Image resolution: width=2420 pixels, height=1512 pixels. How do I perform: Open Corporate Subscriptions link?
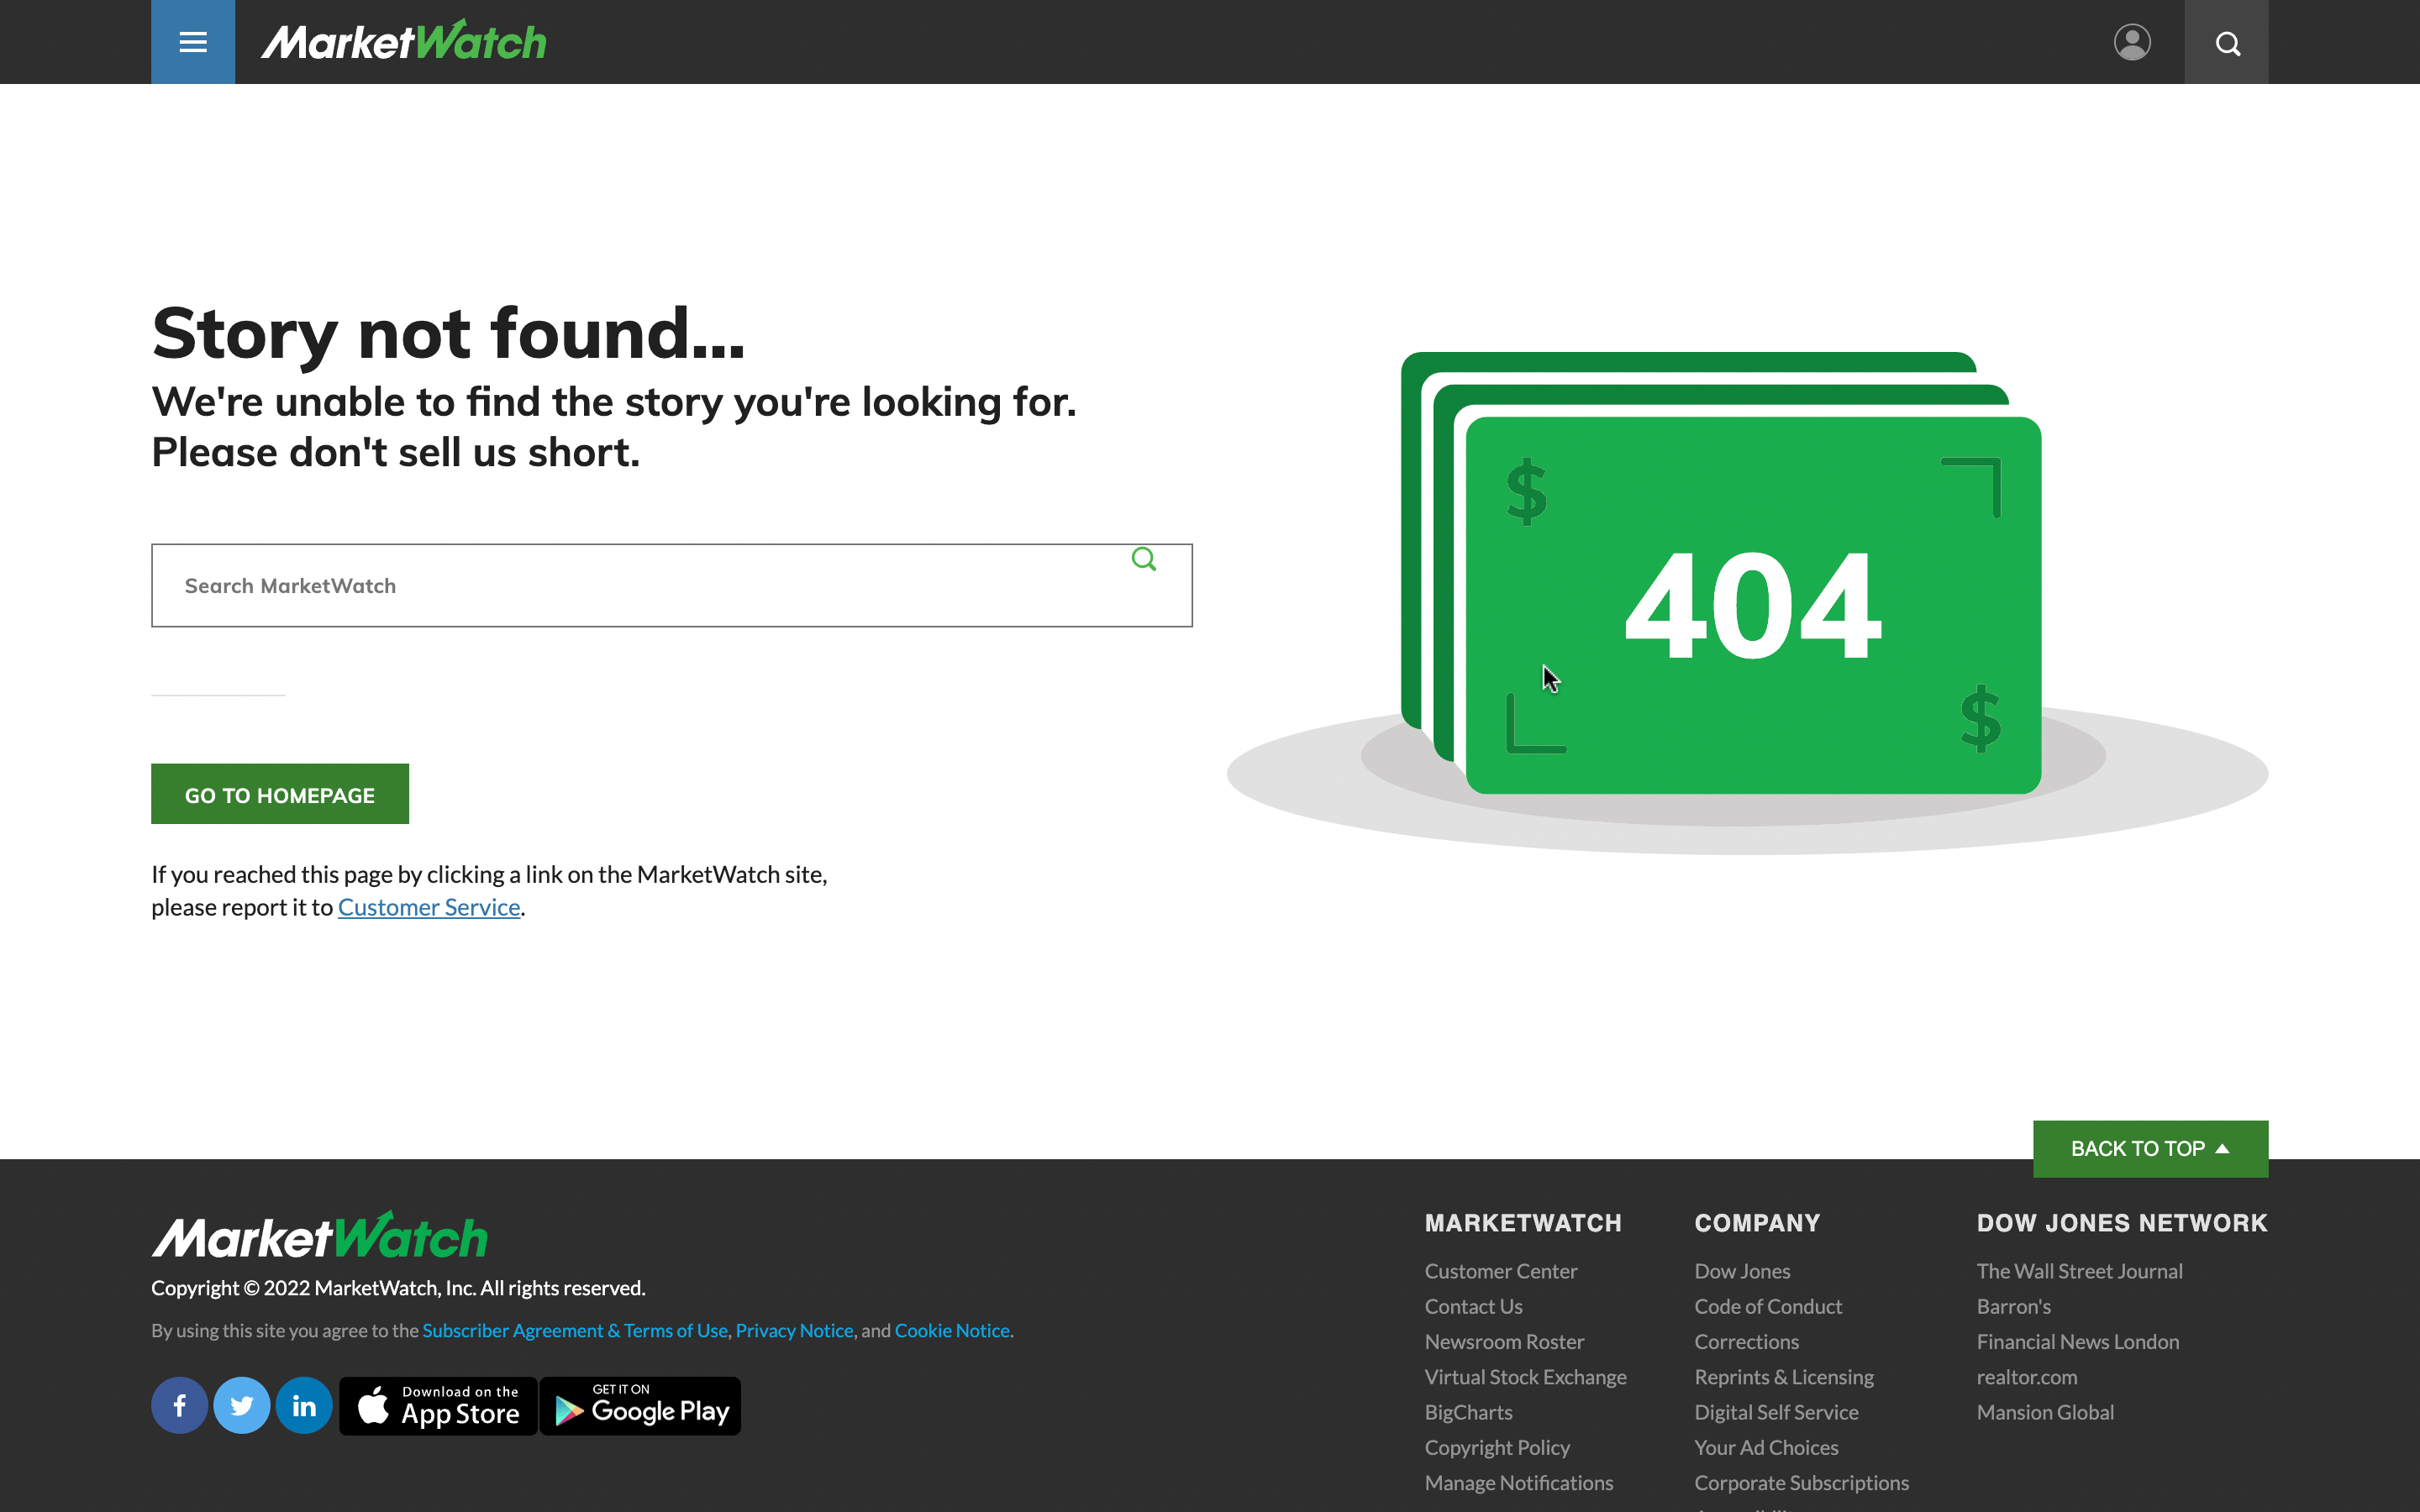coord(1801,1482)
